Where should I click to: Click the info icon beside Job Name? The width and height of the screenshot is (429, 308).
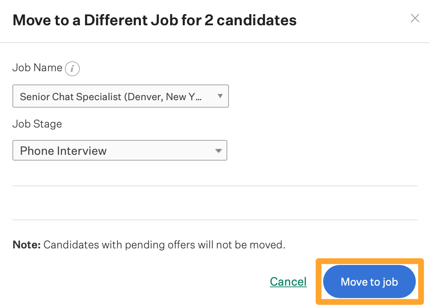(72, 68)
